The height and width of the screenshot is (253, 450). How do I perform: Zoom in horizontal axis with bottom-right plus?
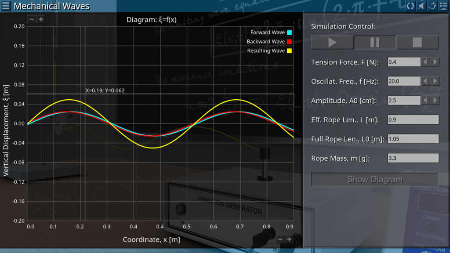(289, 239)
